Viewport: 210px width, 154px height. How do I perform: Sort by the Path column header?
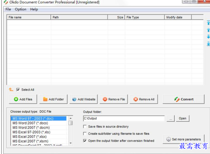[79, 17]
